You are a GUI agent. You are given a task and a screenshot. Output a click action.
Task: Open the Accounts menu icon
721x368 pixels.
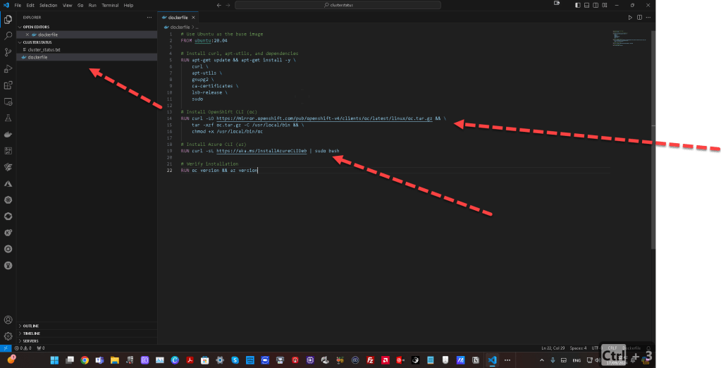[8, 319]
